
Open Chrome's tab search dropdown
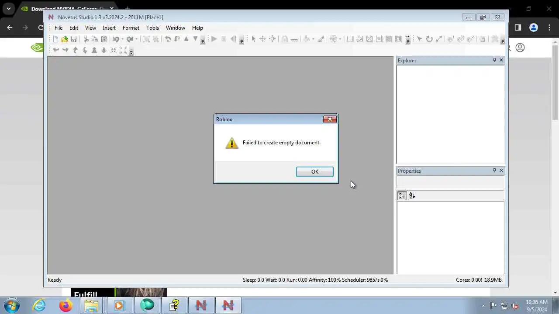pos(9,9)
